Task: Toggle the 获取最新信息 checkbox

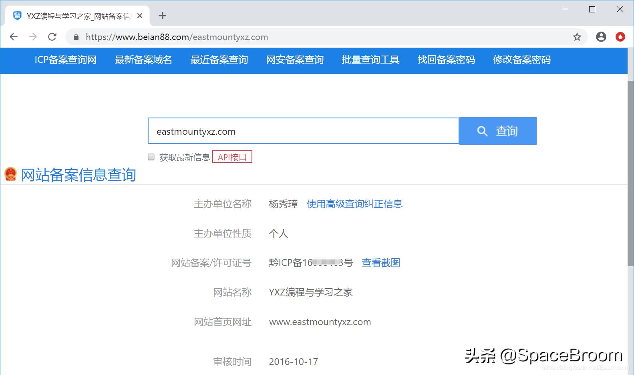Action: (x=151, y=157)
